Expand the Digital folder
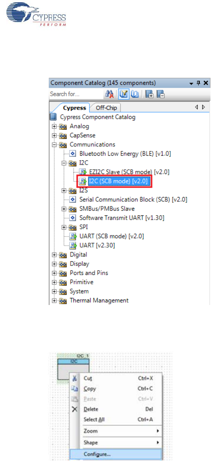The height and width of the screenshot is (461, 211). point(54,255)
